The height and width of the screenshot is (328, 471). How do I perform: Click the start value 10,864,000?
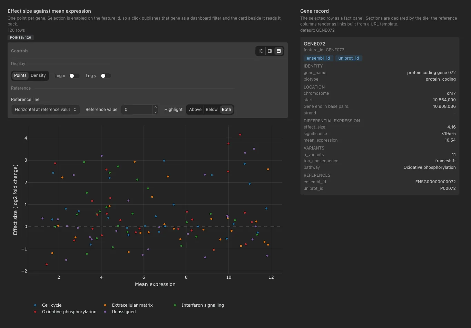tap(444, 100)
